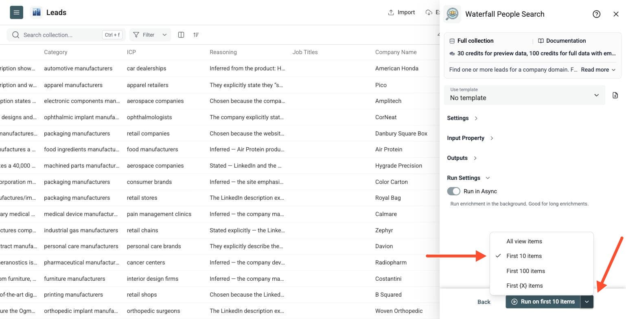Expand the Settings section
Screen dimensions: 626x319
[462, 118]
